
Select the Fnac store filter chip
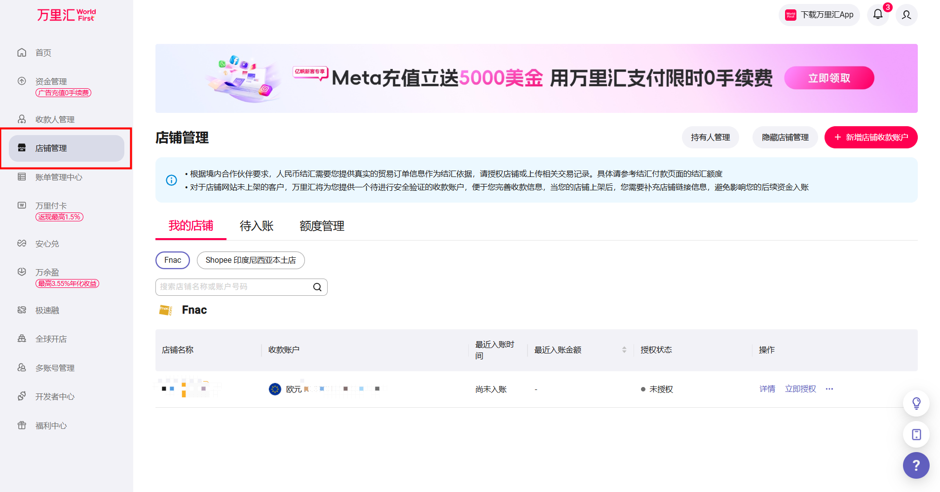173,260
